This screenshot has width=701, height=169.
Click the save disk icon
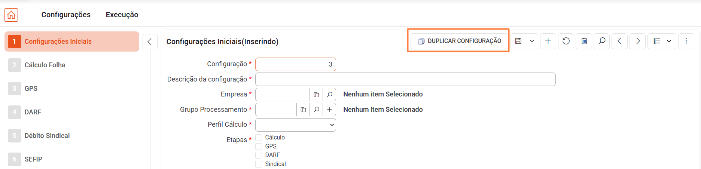tap(518, 41)
